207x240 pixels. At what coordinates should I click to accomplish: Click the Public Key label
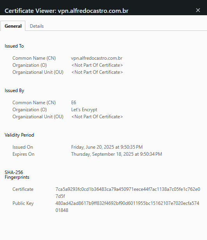tap(23, 203)
